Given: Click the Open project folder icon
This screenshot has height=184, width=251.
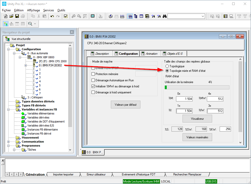Looking at the screenshot, I should (12, 16).
